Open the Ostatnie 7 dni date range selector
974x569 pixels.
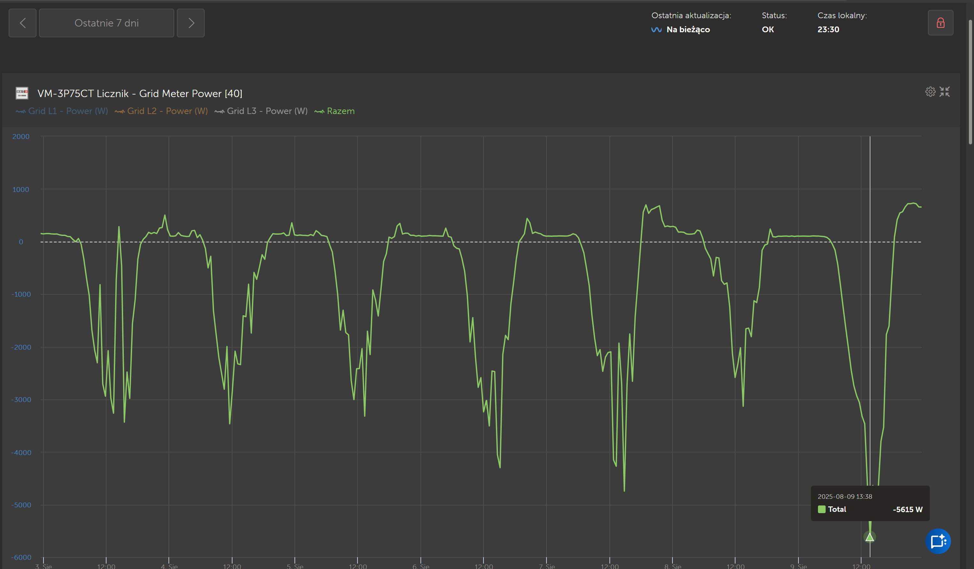point(106,23)
